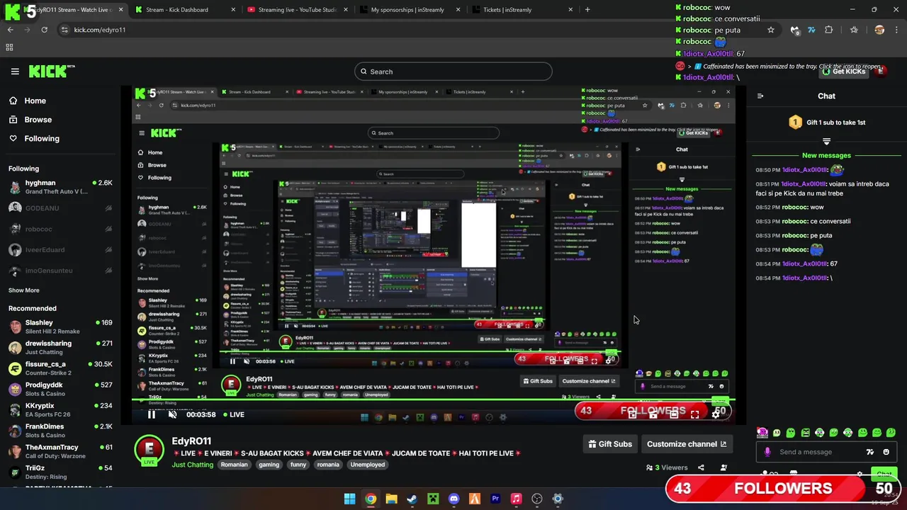907x510 pixels.
Task: Click Customize channel button
Action: (686, 444)
